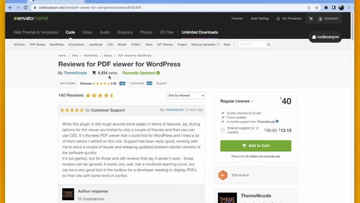
Task: Open the mossreports reviewer link
Action: point(174,110)
